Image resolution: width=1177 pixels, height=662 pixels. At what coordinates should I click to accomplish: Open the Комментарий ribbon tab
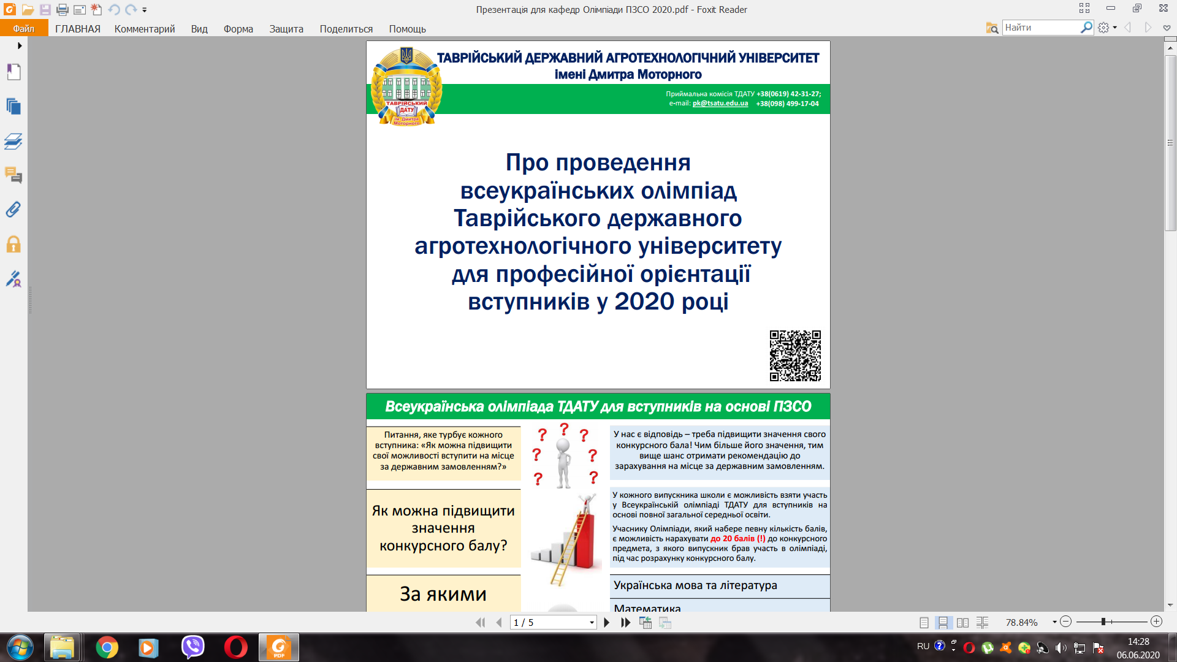coord(145,29)
